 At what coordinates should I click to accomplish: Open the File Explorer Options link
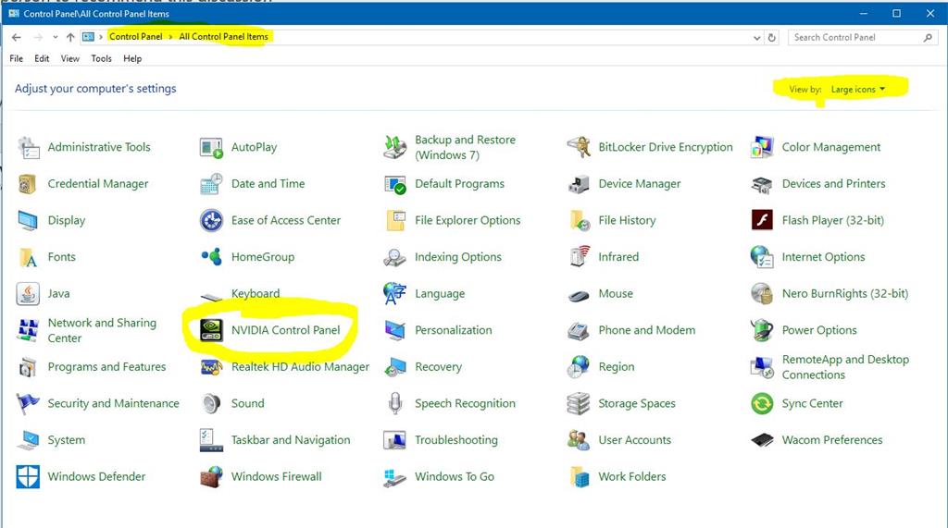tap(468, 220)
